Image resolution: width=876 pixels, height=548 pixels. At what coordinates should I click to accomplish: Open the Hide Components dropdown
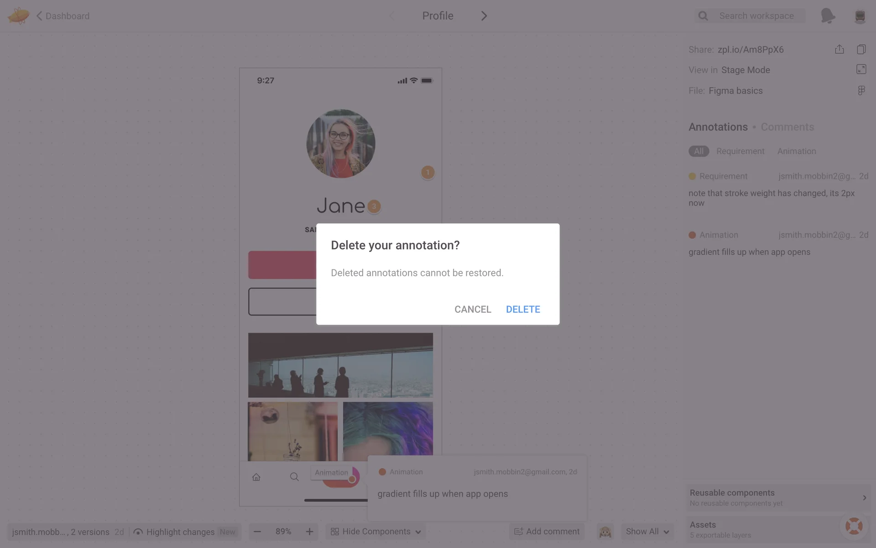point(375,532)
